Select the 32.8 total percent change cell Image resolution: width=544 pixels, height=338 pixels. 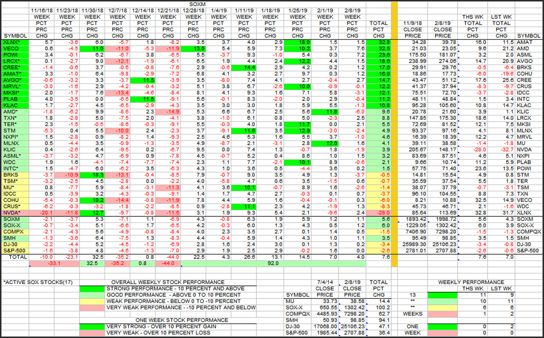click(x=378, y=42)
